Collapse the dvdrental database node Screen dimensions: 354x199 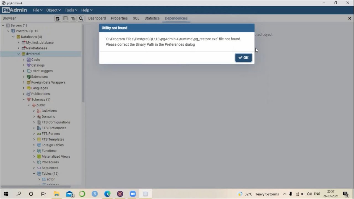click(x=19, y=54)
